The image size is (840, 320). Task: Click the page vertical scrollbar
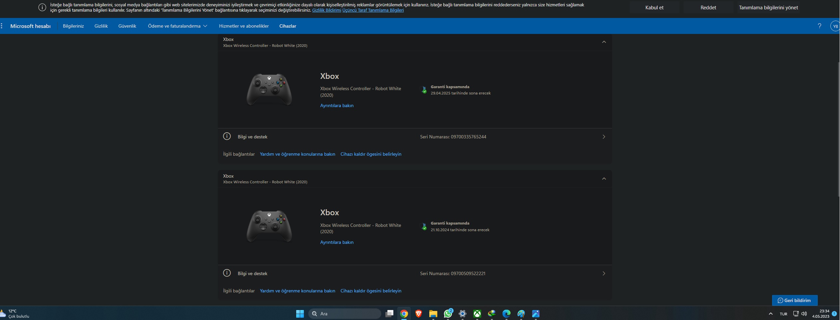(x=838, y=129)
